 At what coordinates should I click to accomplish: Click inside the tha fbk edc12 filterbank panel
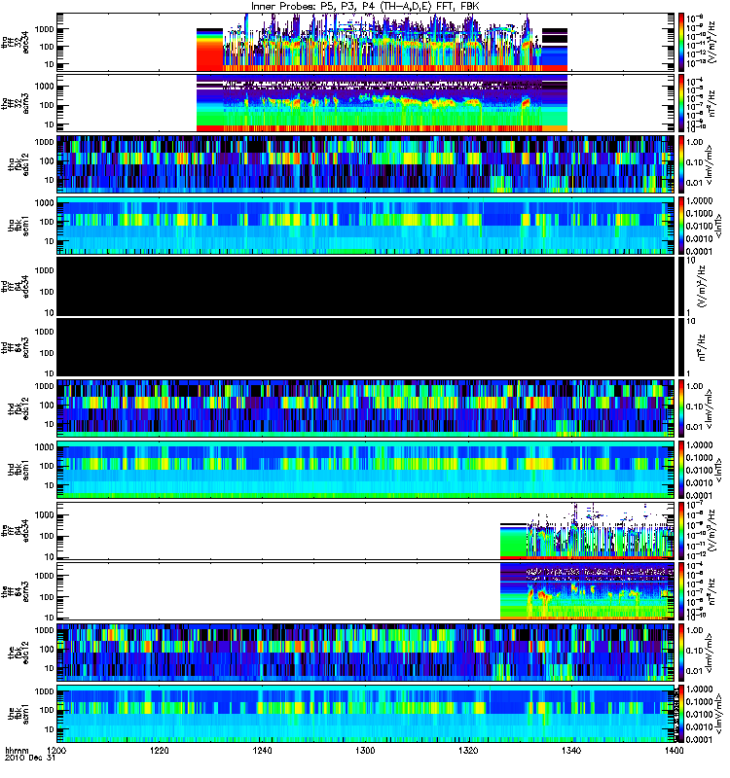pyautogui.click(x=366, y=164)
